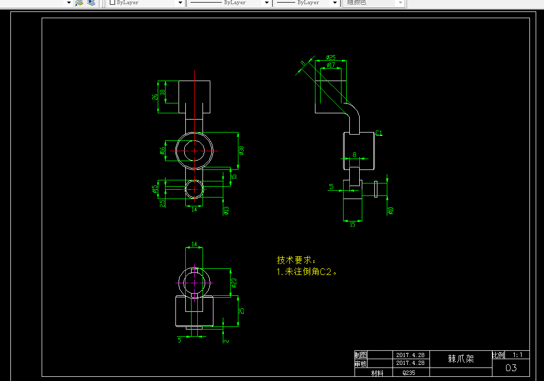
Task: Select the 18 dimension text
Action: pyautogui.click(x=162, y=92)
